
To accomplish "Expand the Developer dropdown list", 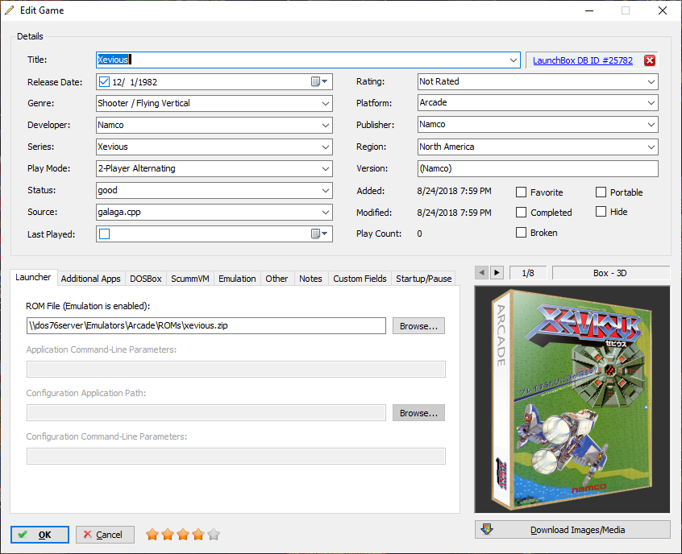I will pyautogui.click(x=326, y=125).
